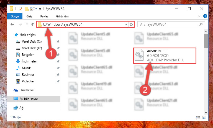Switch to the Görünüm tab

pos(62,16)
